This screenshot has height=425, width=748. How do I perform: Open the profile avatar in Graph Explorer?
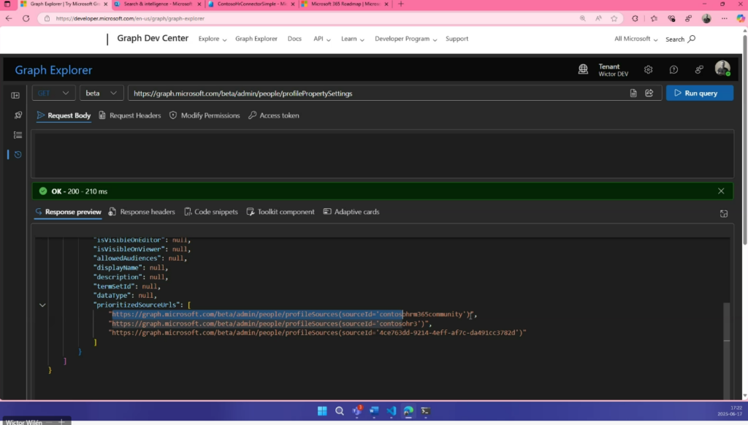point(722,69)
